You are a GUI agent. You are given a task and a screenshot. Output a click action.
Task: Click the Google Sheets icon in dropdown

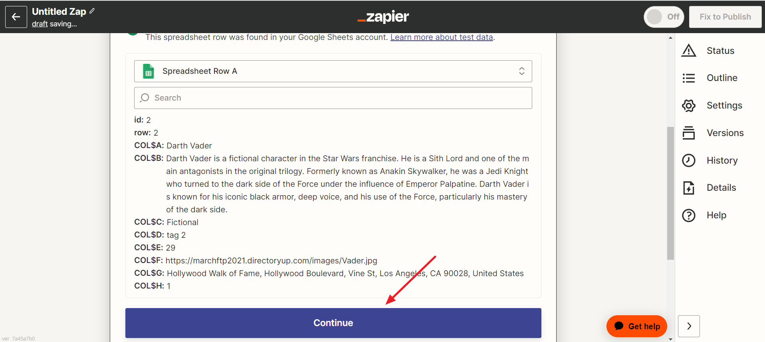click(x=149, y=71)
